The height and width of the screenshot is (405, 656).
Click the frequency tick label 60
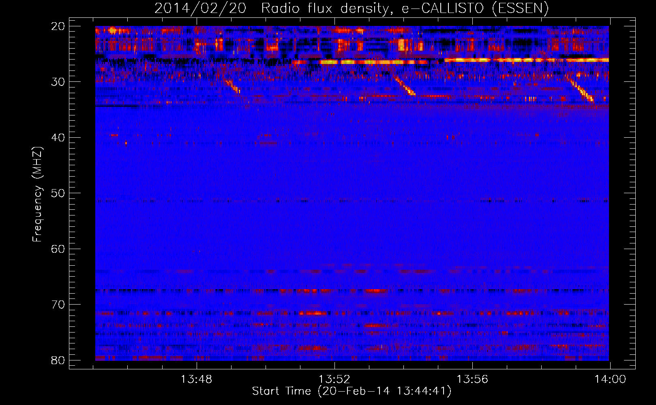point(58,249)
